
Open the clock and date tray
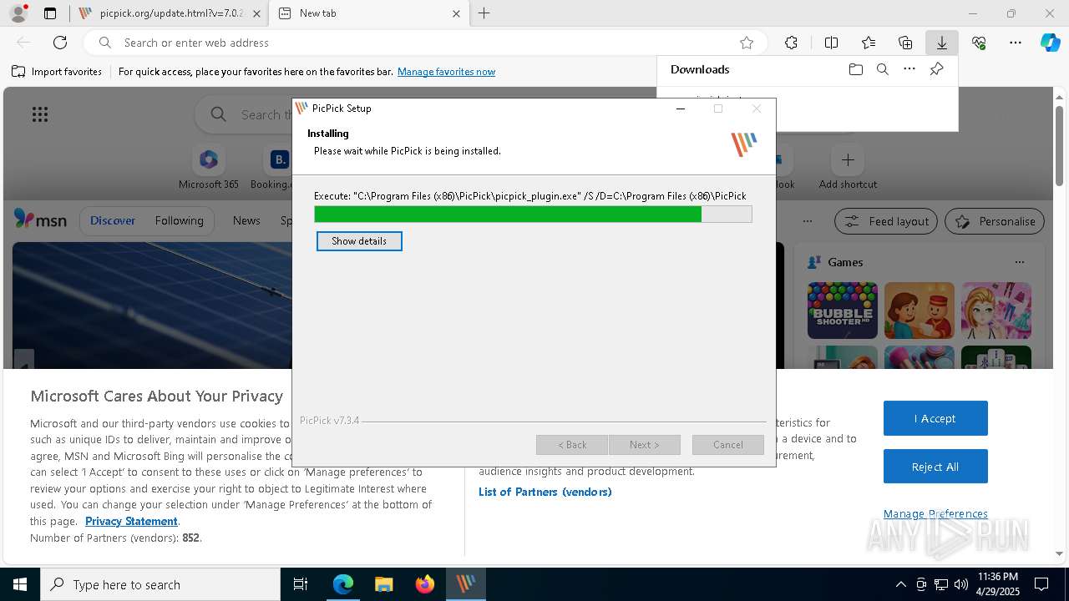click(997, 584)
